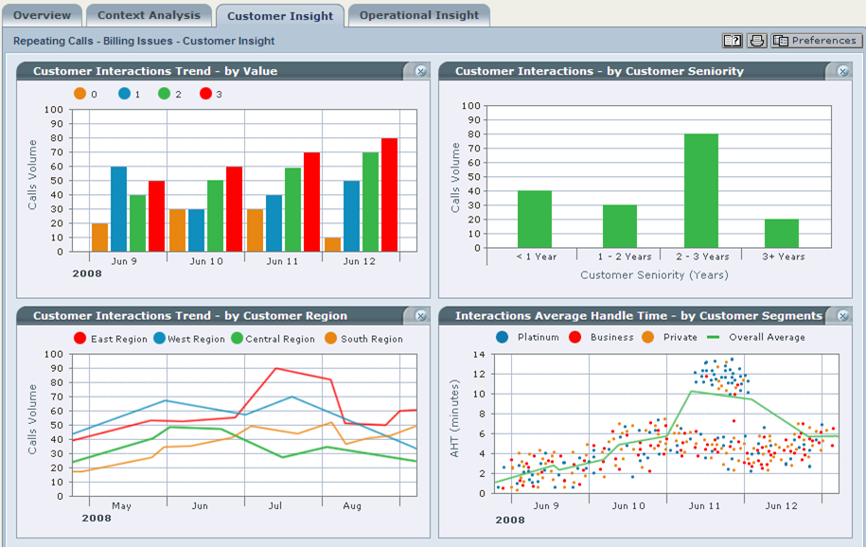Close the Customer Interactions Trend by Value panel
The width and height of the screenshot is (866, 547).
(421, 71)
